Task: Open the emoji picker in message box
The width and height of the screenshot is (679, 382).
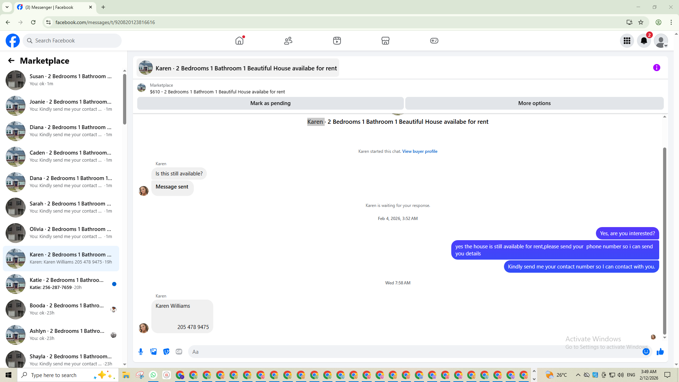Action: [x=646, y=352]
